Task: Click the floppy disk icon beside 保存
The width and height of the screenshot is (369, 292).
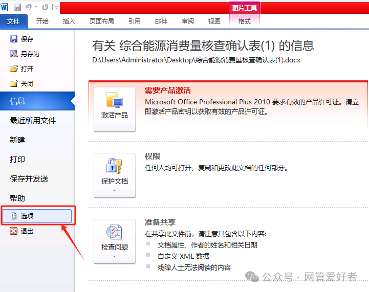Action: coord(14,39)
